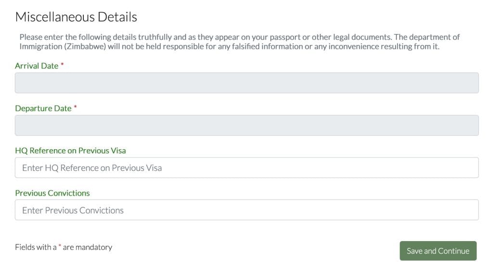This screenshot has height=271, width=493.
Task: Focus the HQ Reference on Previous Visa field
Action: [x=246, y=168]
